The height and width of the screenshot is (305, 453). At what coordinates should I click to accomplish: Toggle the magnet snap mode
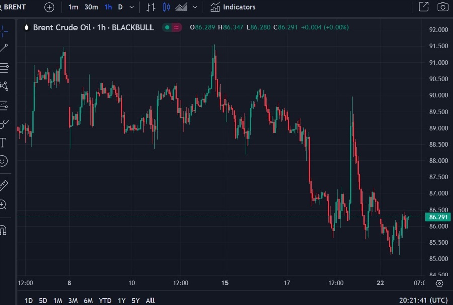3,230
